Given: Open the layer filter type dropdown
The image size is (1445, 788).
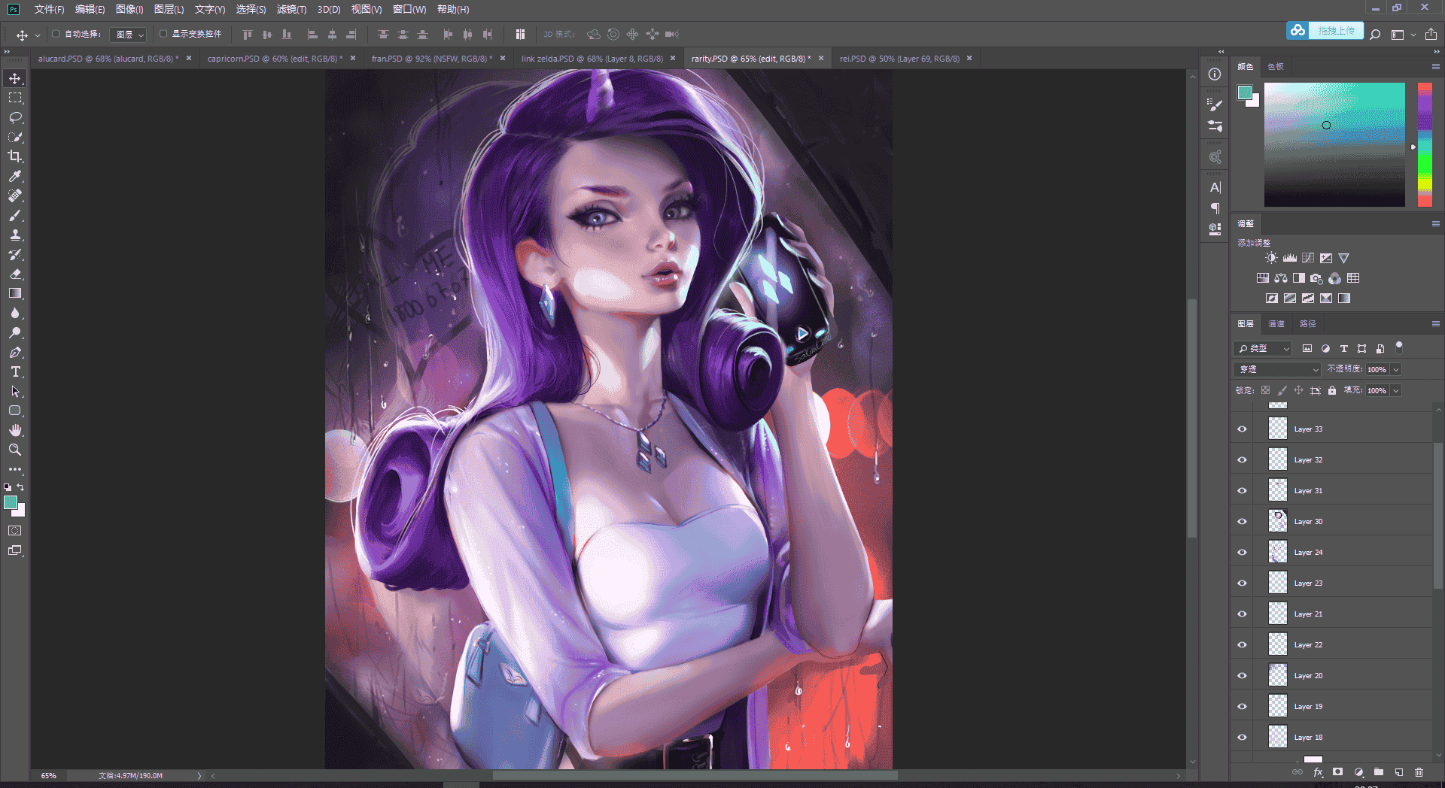Looking at the screenshot, I should tap(1263, 348).
